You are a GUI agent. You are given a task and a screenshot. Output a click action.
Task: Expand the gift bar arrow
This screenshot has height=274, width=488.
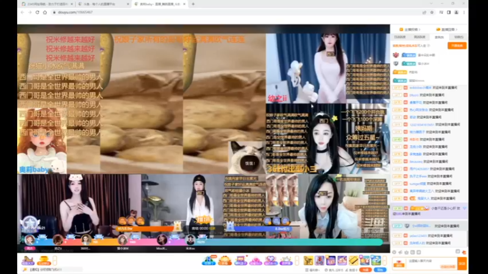click(385, 261)
